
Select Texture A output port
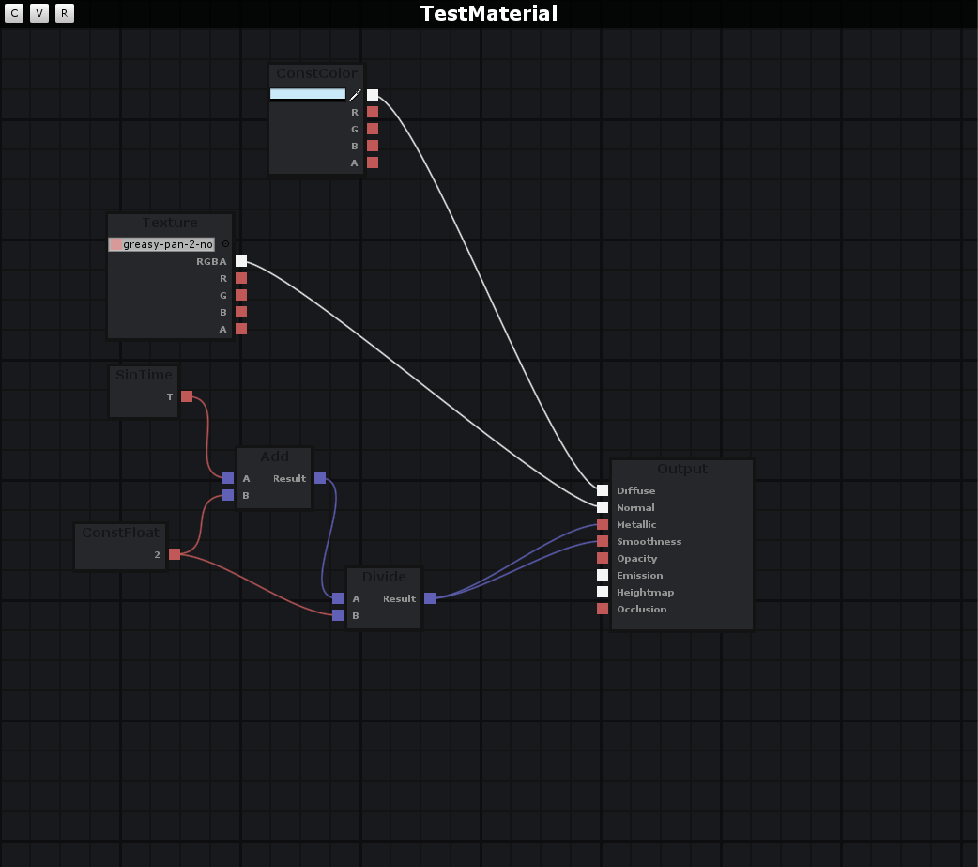[241, 329]
